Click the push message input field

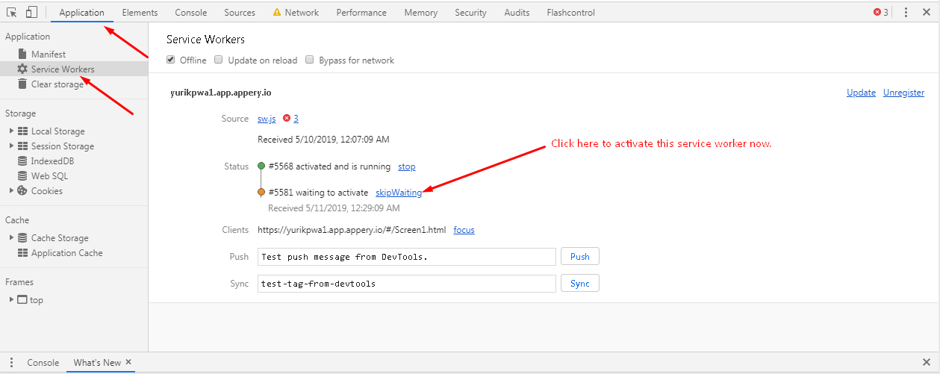tap(407, 257)
